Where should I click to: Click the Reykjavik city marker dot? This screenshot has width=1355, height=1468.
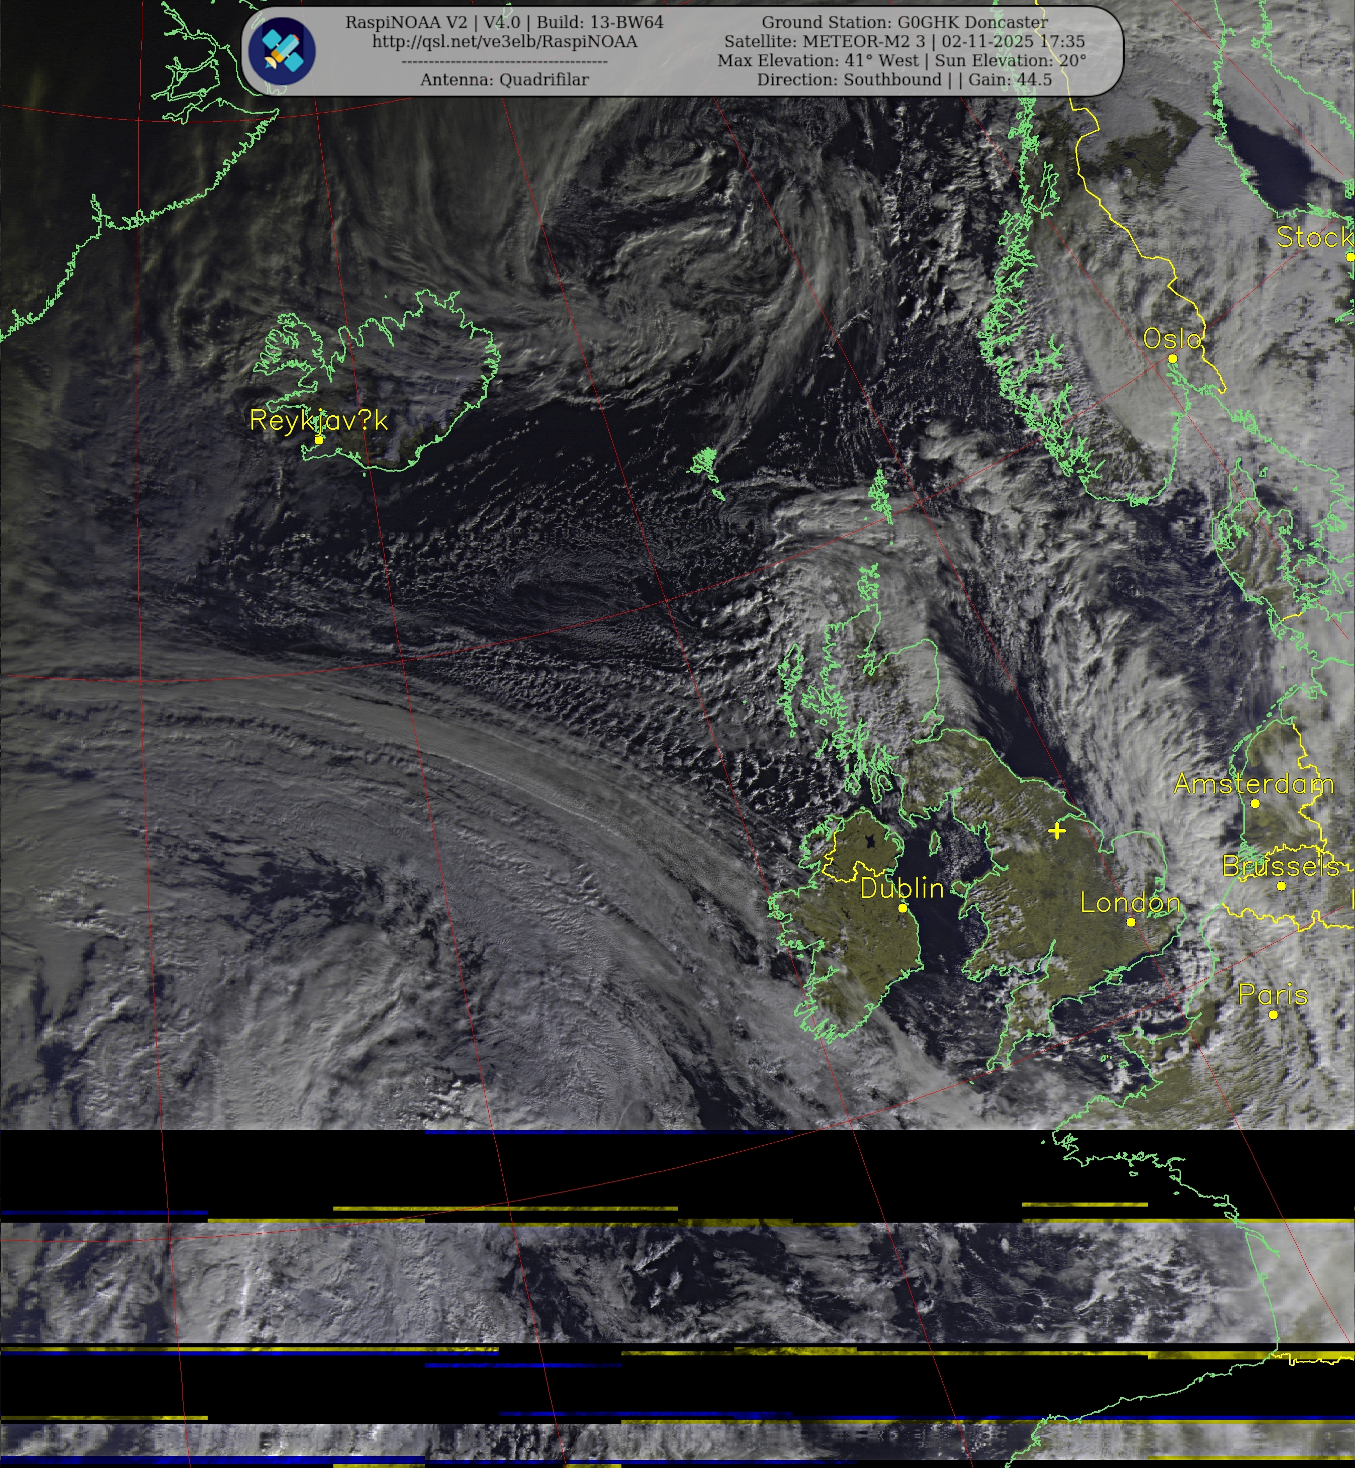tap(319, 440)
